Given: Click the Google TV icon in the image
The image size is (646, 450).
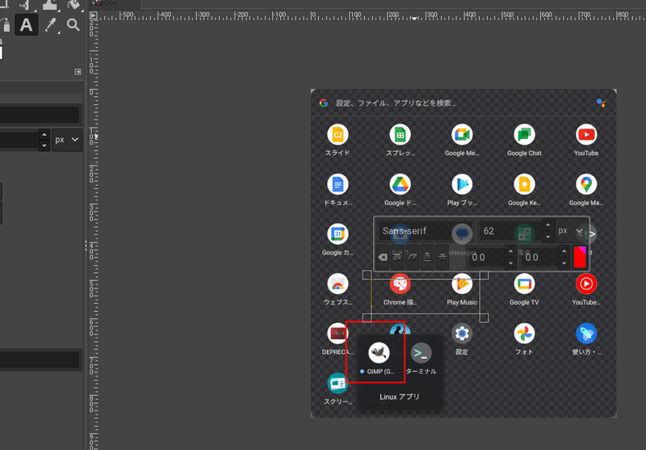Looking at the screenshot, I should (x=524, y=284).
